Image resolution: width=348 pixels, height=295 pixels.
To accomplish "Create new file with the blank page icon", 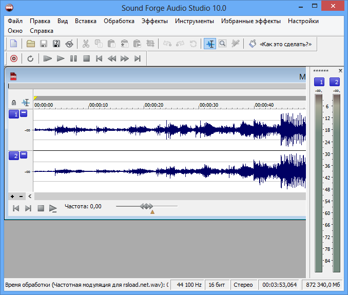I will (x=14, y=44).
